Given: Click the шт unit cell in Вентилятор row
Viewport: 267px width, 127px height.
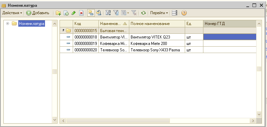Looking at the screenshot, I should pos(194,37).
